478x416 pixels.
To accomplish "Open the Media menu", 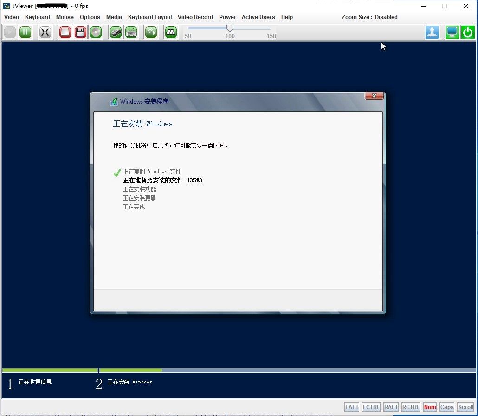I will (114, 17).
